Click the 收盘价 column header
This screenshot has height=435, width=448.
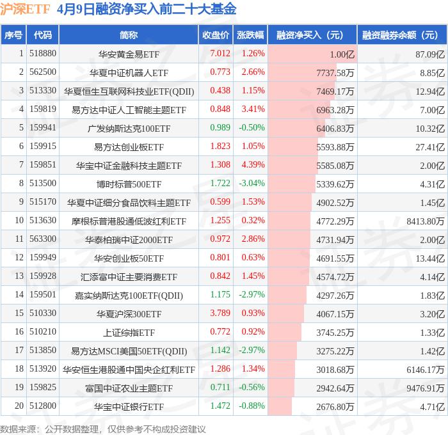216,35
